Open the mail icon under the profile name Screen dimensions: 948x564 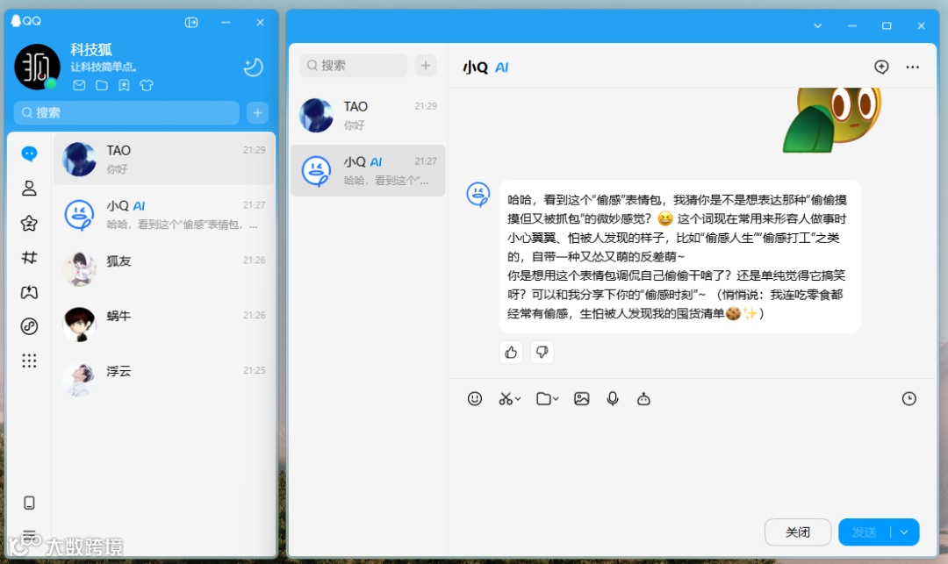click(x=79, y=85)
